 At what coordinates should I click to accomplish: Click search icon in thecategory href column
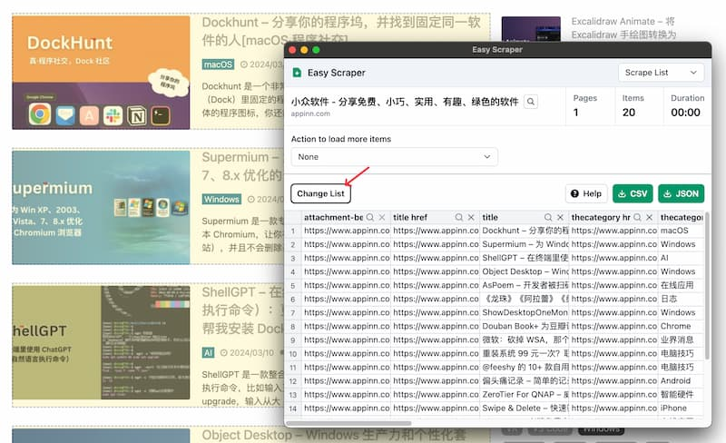pos(638,217)
